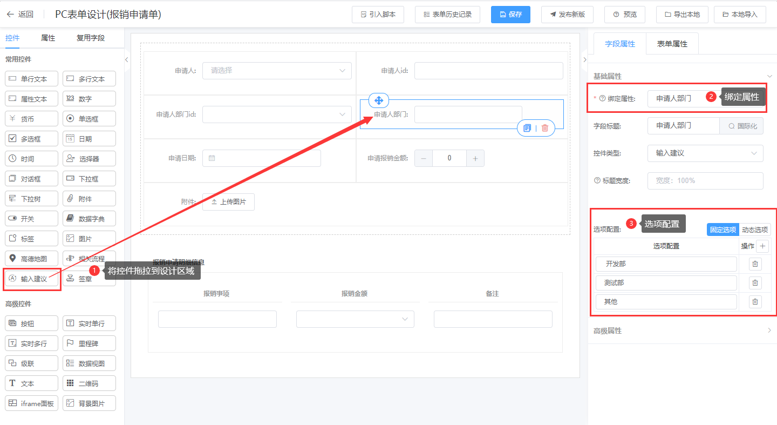The image size is (777, 425).
Task: Open 表单历史记录
Action: [447, 15]
